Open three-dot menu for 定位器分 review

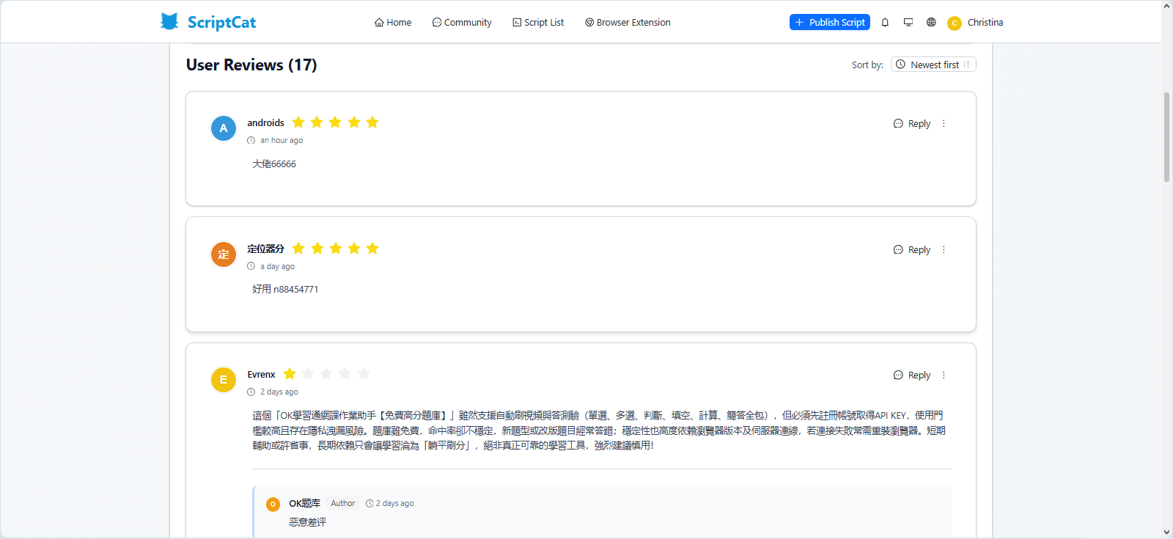[944, 250]
